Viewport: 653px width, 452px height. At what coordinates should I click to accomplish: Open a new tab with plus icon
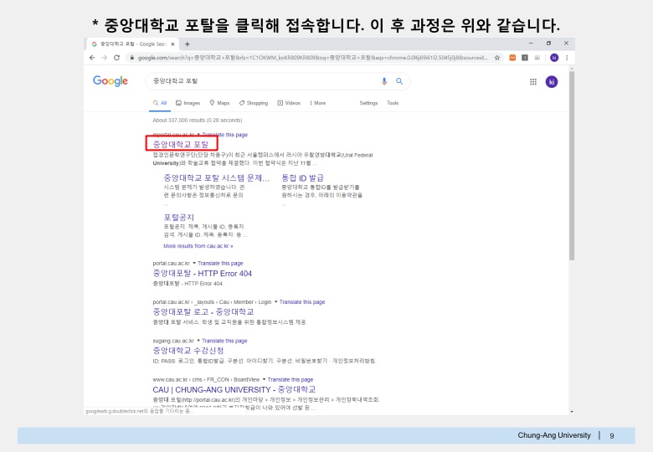tap(188, 44)
